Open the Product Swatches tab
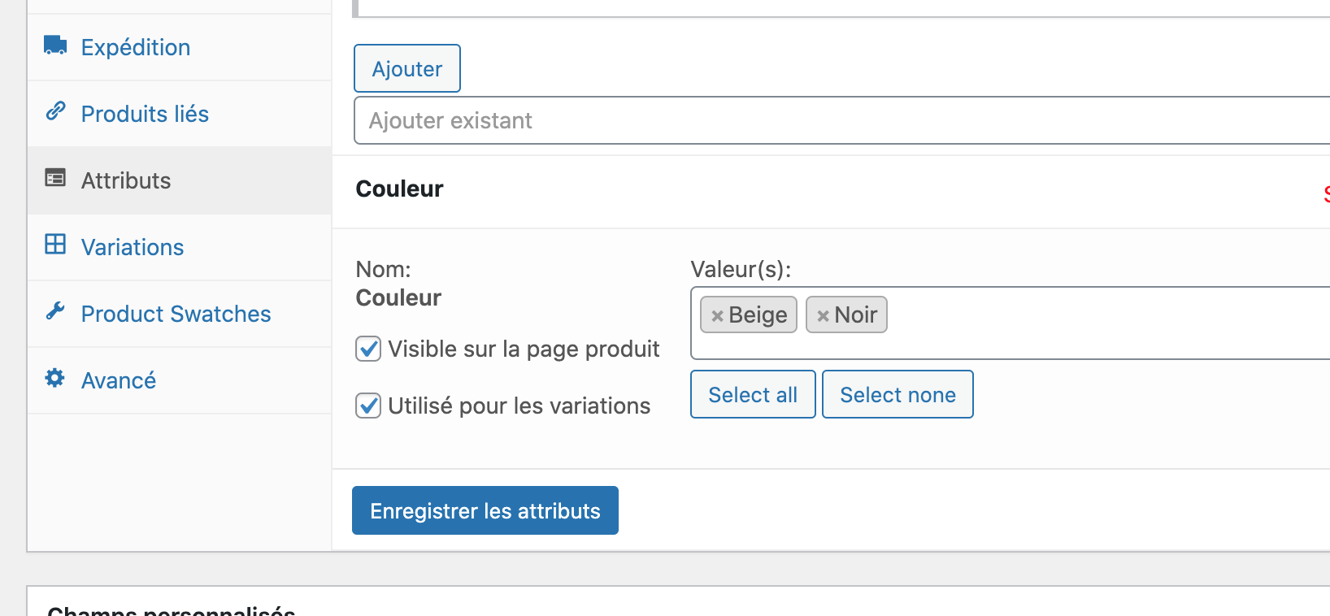 tap(176, 314)
